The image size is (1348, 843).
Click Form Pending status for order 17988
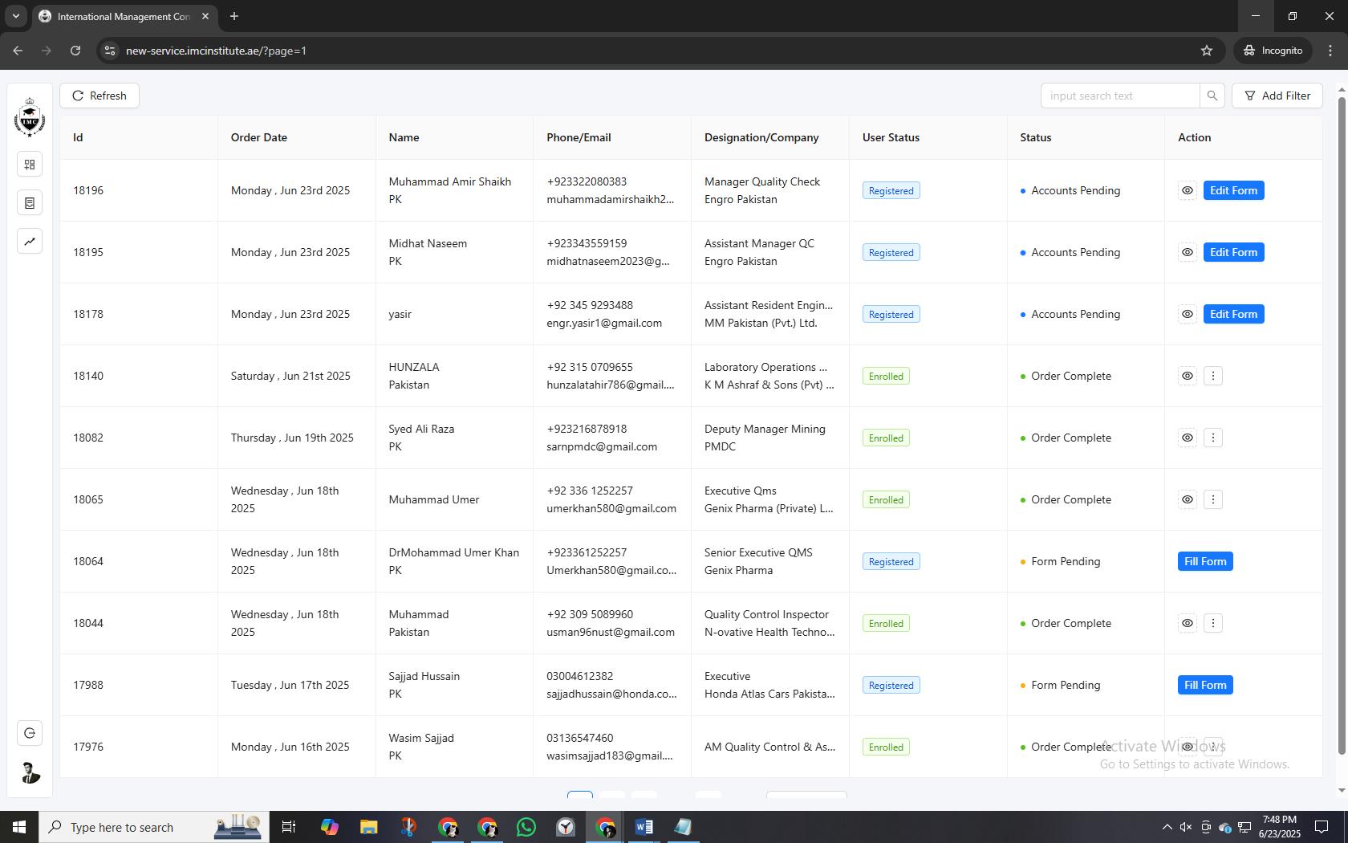1061,685
